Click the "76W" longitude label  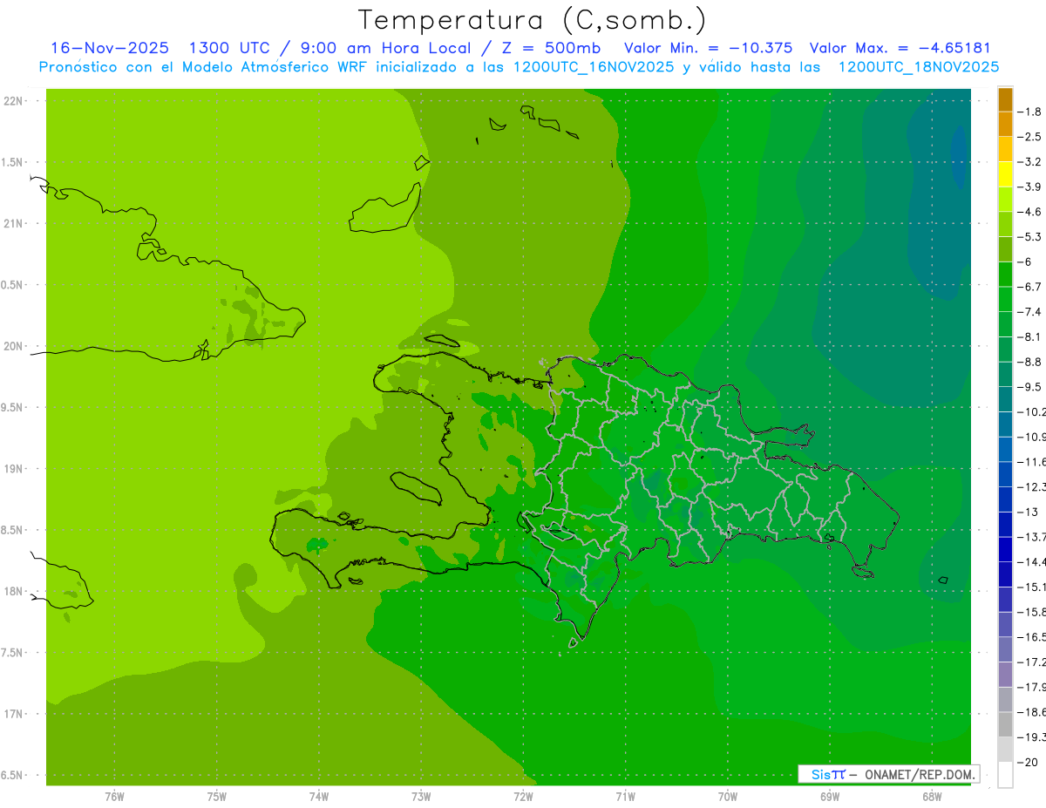pos(114,797)
